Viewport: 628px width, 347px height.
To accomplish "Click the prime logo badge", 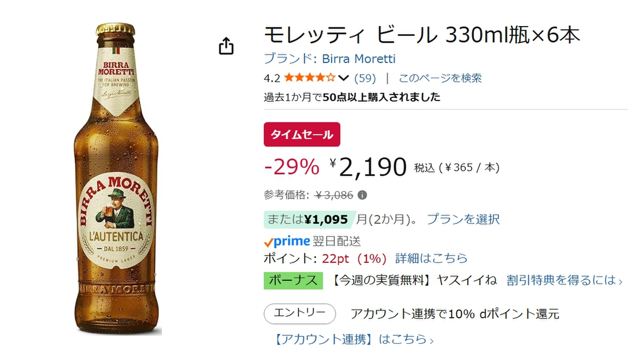I will click(287, 241).
